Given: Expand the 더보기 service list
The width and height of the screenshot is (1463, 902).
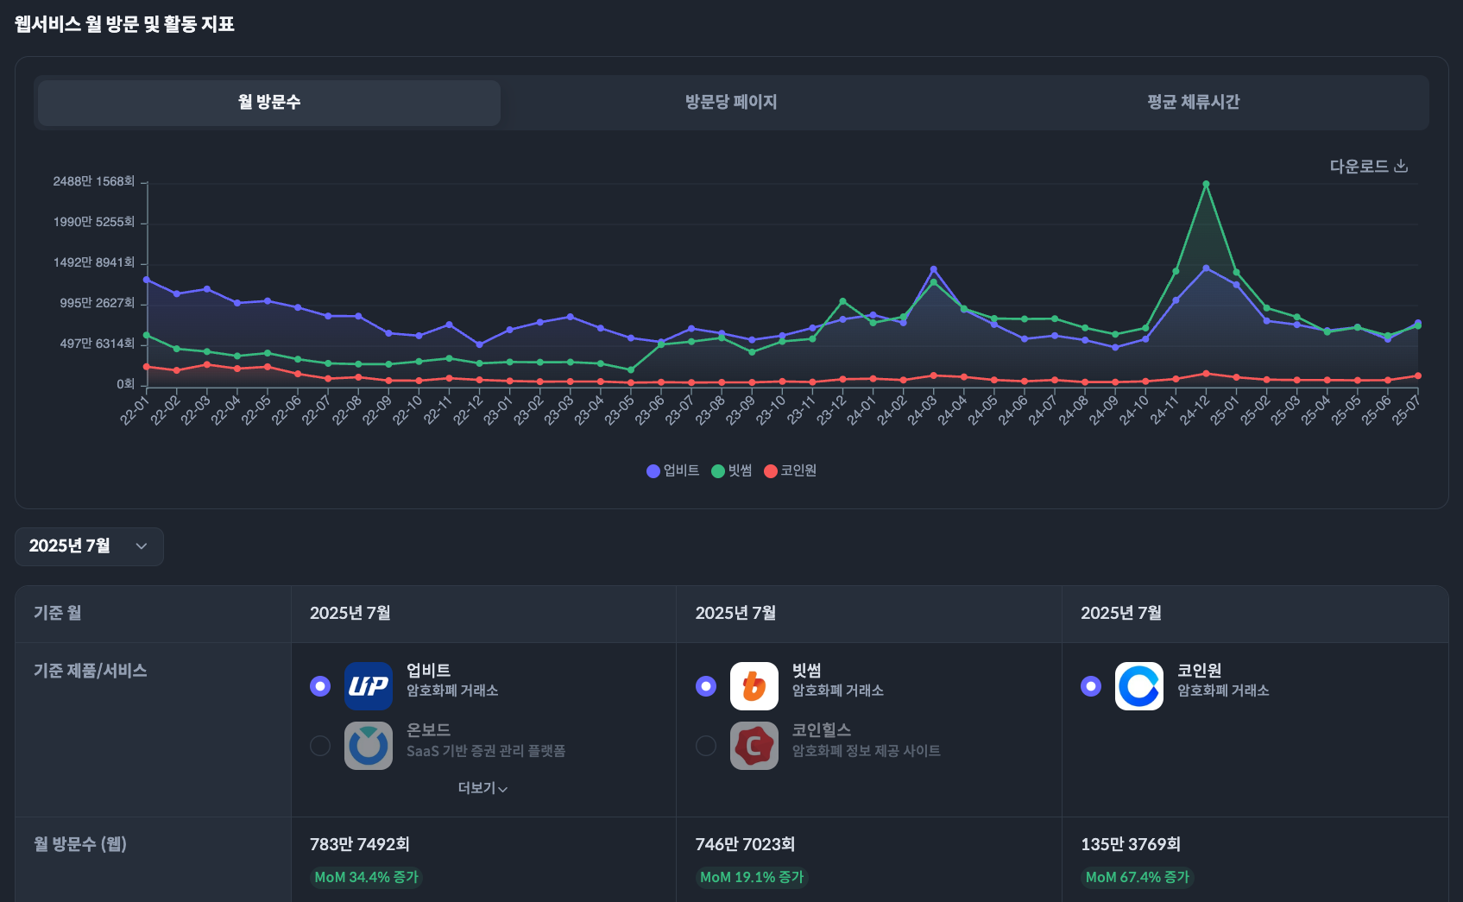Looking at the screenshot, I should click(x=482, y=788).
